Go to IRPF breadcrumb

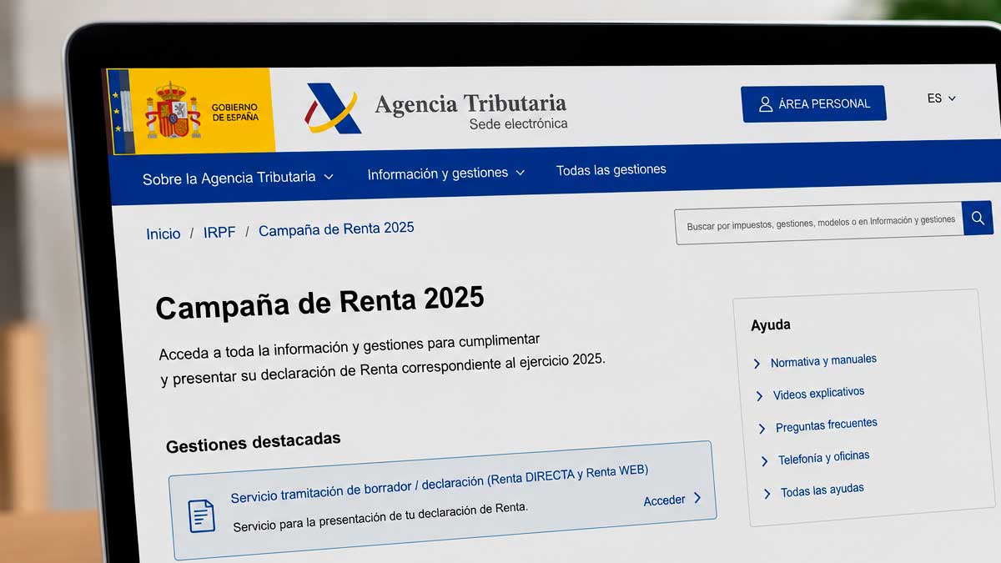coord(219,232)
